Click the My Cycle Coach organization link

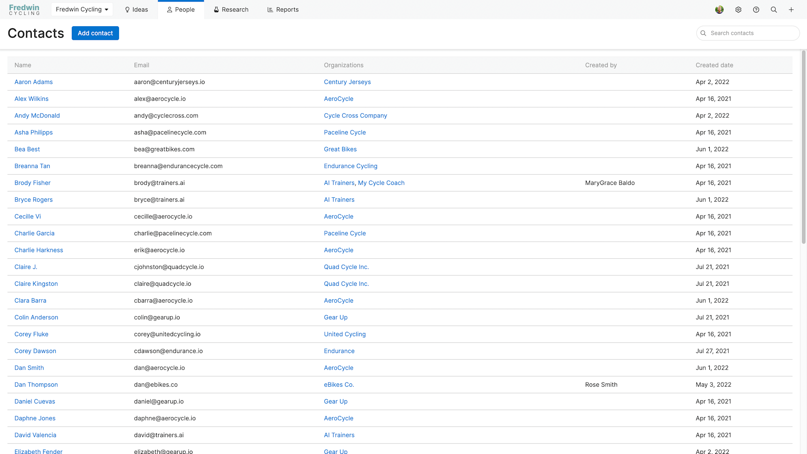(x=381, y=183)
